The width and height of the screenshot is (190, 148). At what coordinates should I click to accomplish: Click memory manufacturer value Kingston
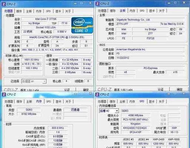click(x=136, y=124)
